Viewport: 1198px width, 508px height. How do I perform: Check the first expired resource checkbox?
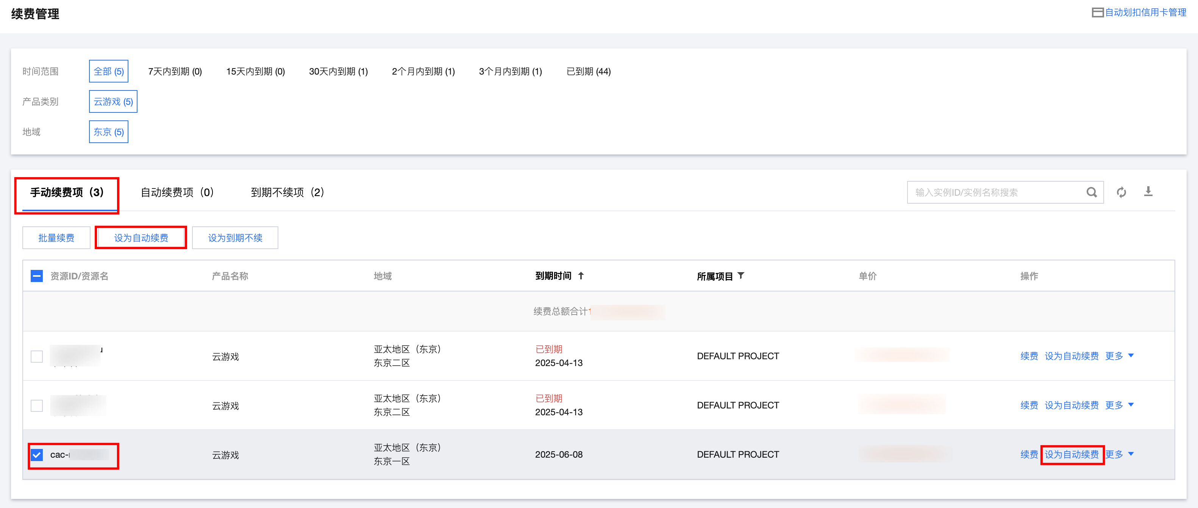pyautogui.click(x=37, y=356)
